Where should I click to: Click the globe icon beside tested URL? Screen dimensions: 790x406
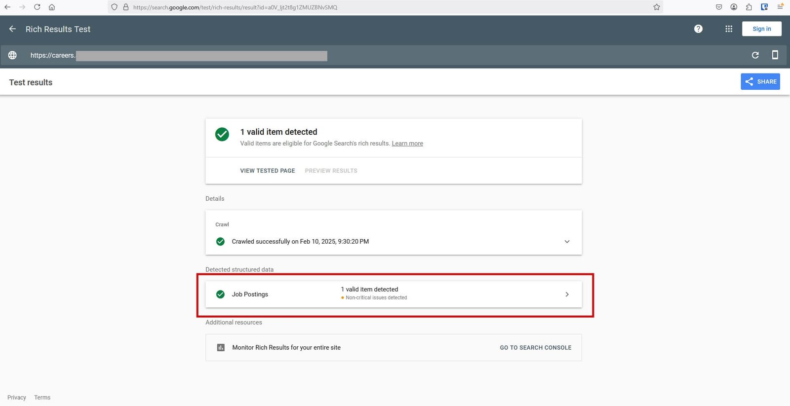point(12,55)
